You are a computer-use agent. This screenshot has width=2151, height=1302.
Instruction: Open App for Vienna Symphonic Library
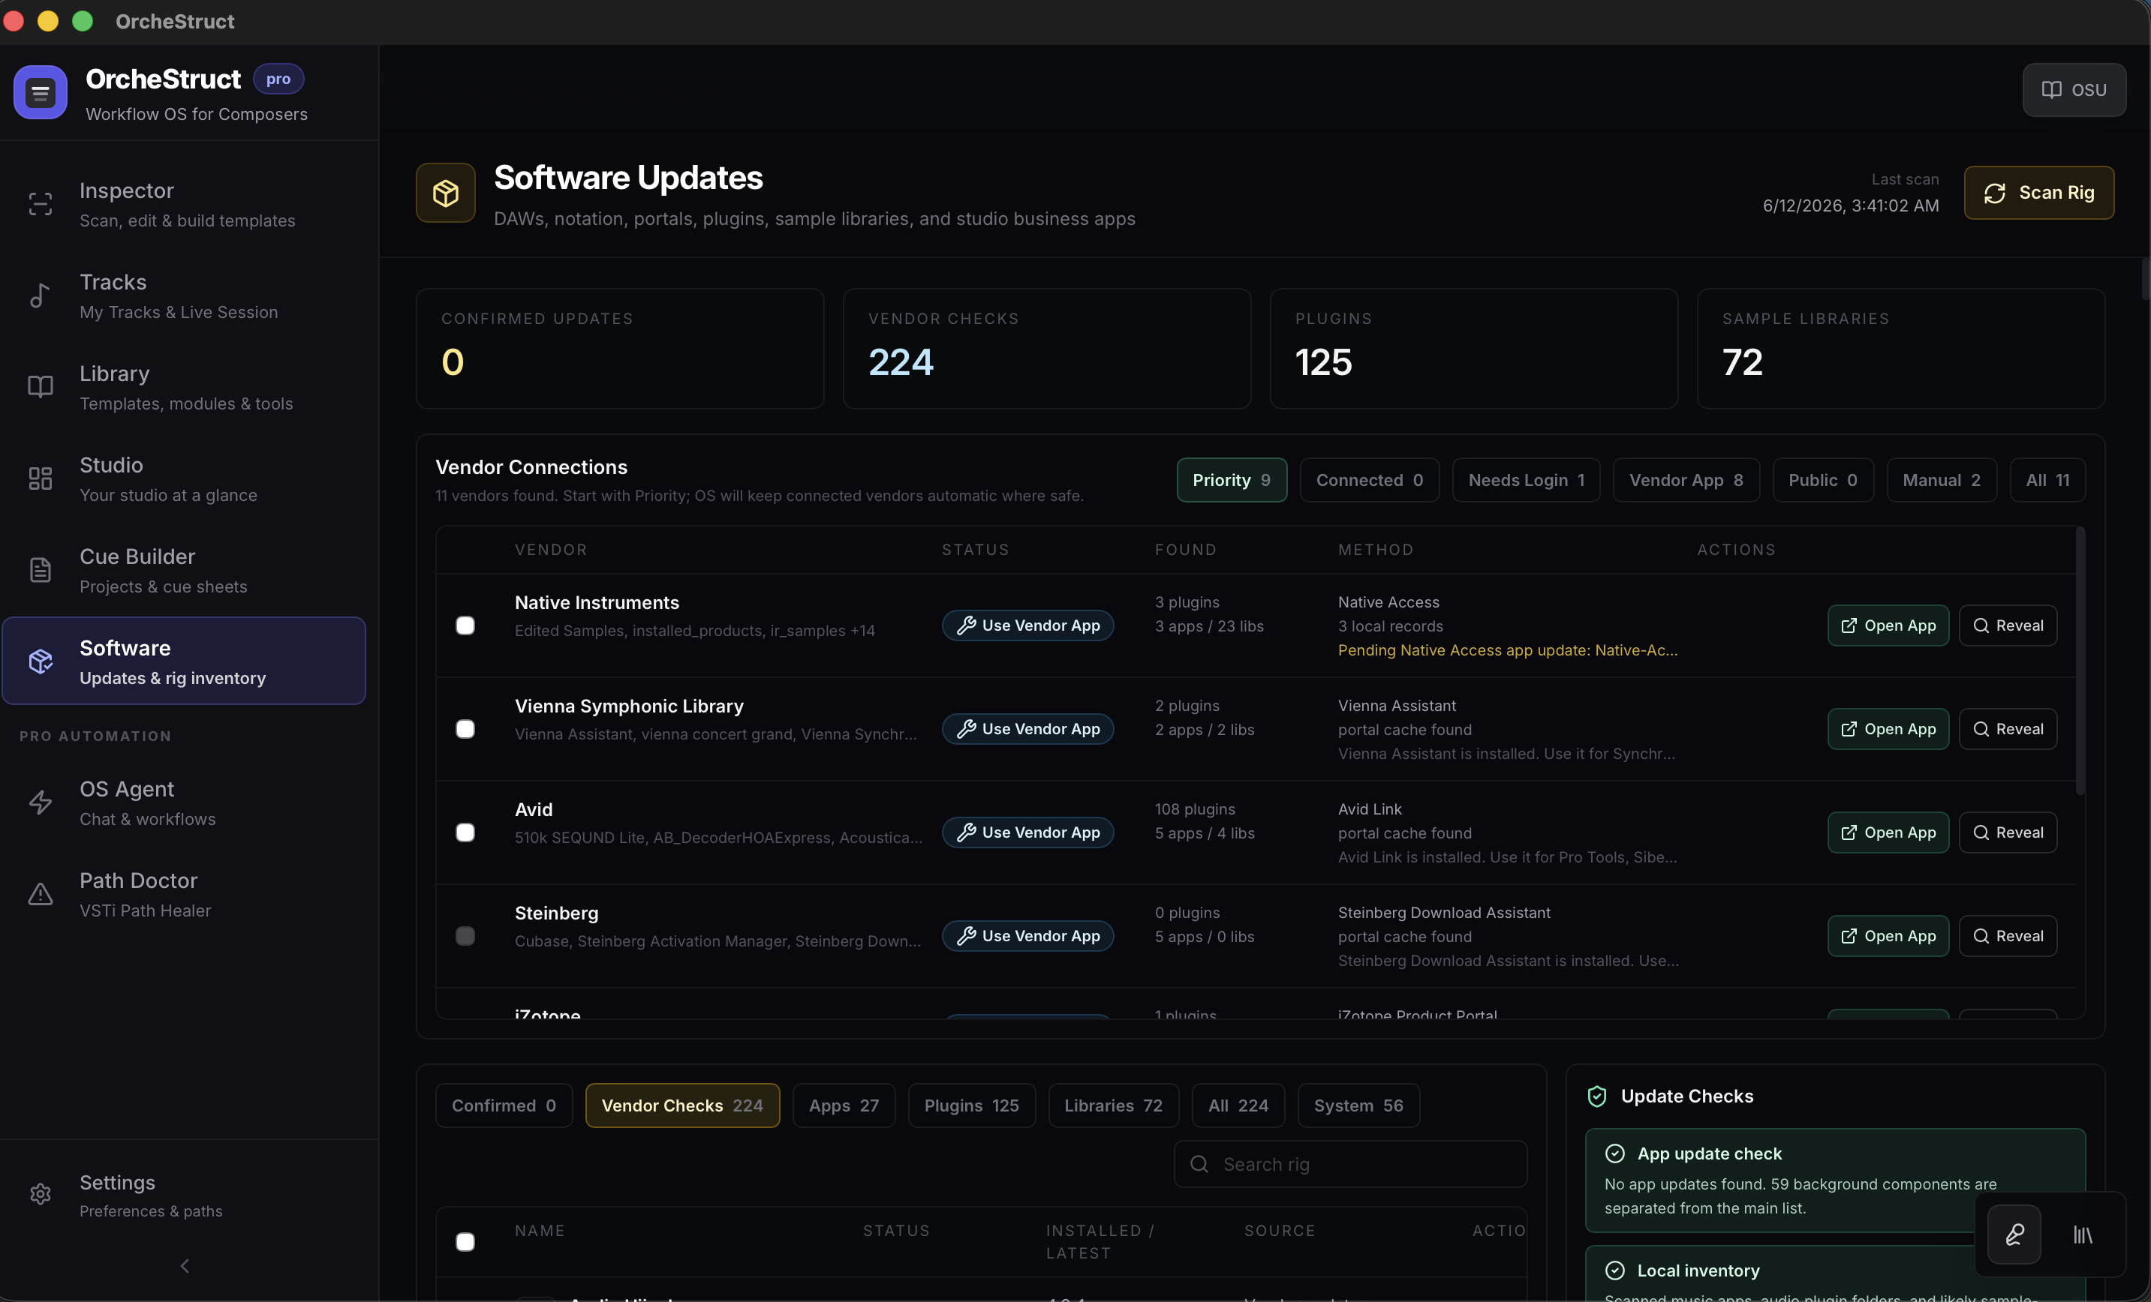point(1888,729)
